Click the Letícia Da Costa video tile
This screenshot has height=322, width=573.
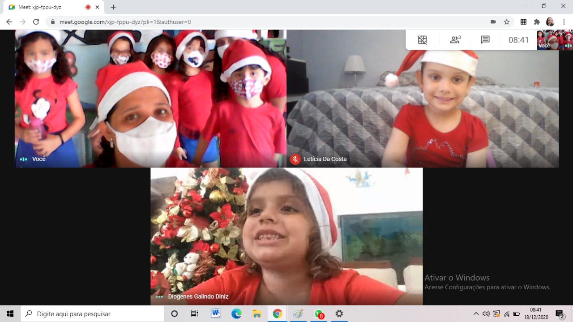coord(423,99)
